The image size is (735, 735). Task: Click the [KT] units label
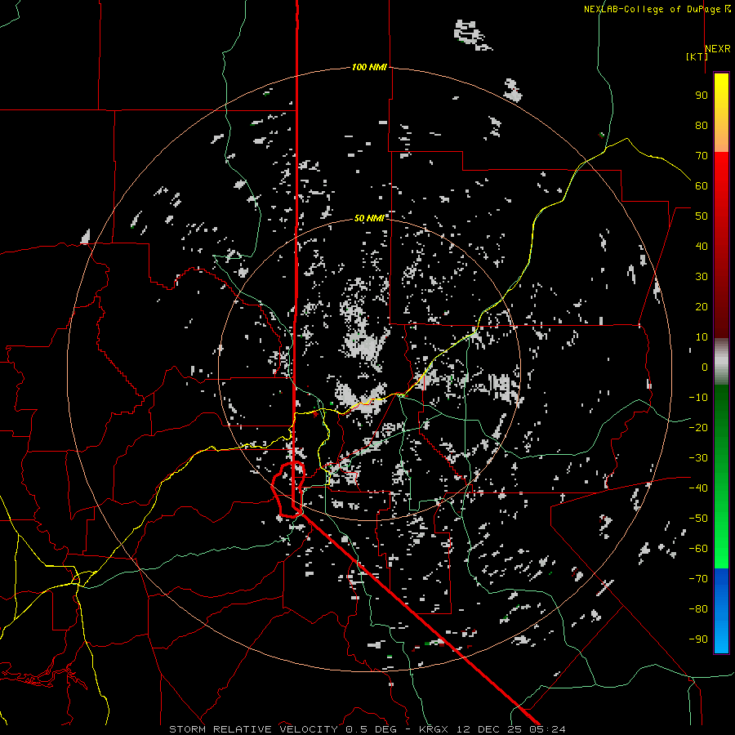pyautogui.click(x=697, y=56)
